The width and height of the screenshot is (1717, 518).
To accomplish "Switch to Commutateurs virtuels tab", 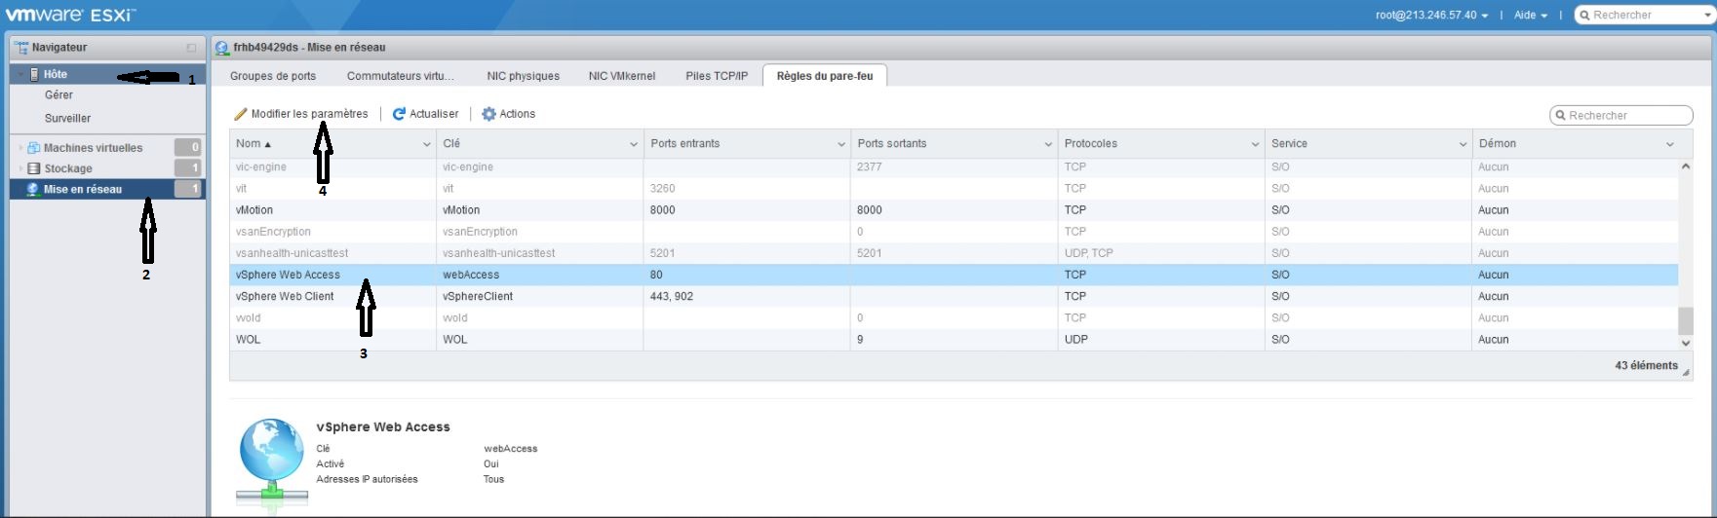I will [401, 76].
